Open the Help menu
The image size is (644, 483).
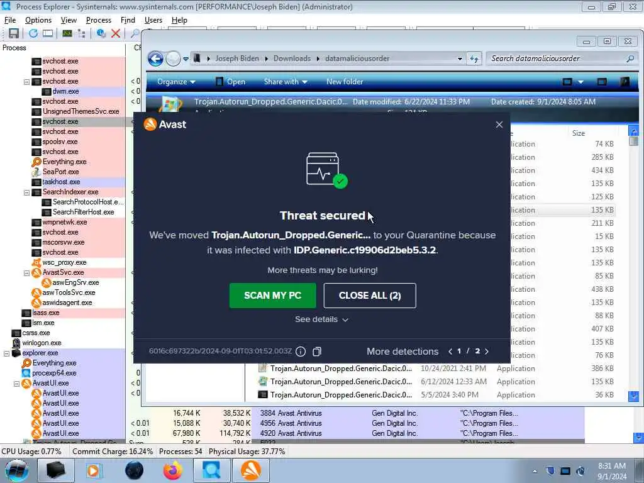click(x=179, y=20)
